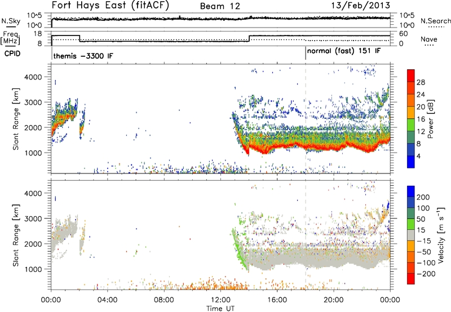Click the red top of power color bar
This screenshot has height=312, width=451.
click(x=411, y=75)
